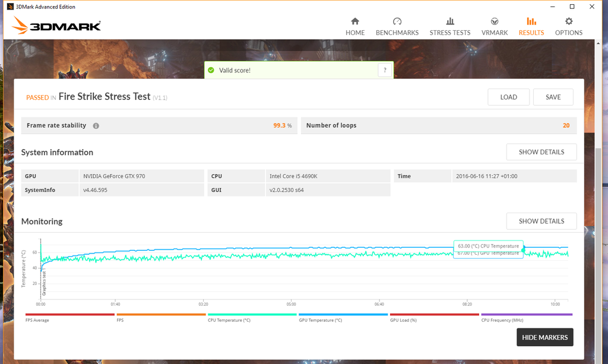Click the SAVE button
Image resolution: width=608 pixels, height=364 pixels.
pyautogui.click(x=553, y=97)
